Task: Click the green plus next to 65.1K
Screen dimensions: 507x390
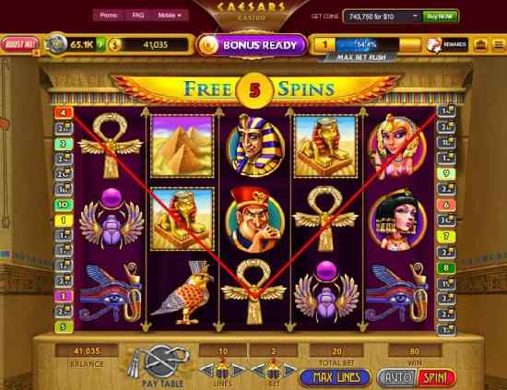Action: click(x=101, y=44)
